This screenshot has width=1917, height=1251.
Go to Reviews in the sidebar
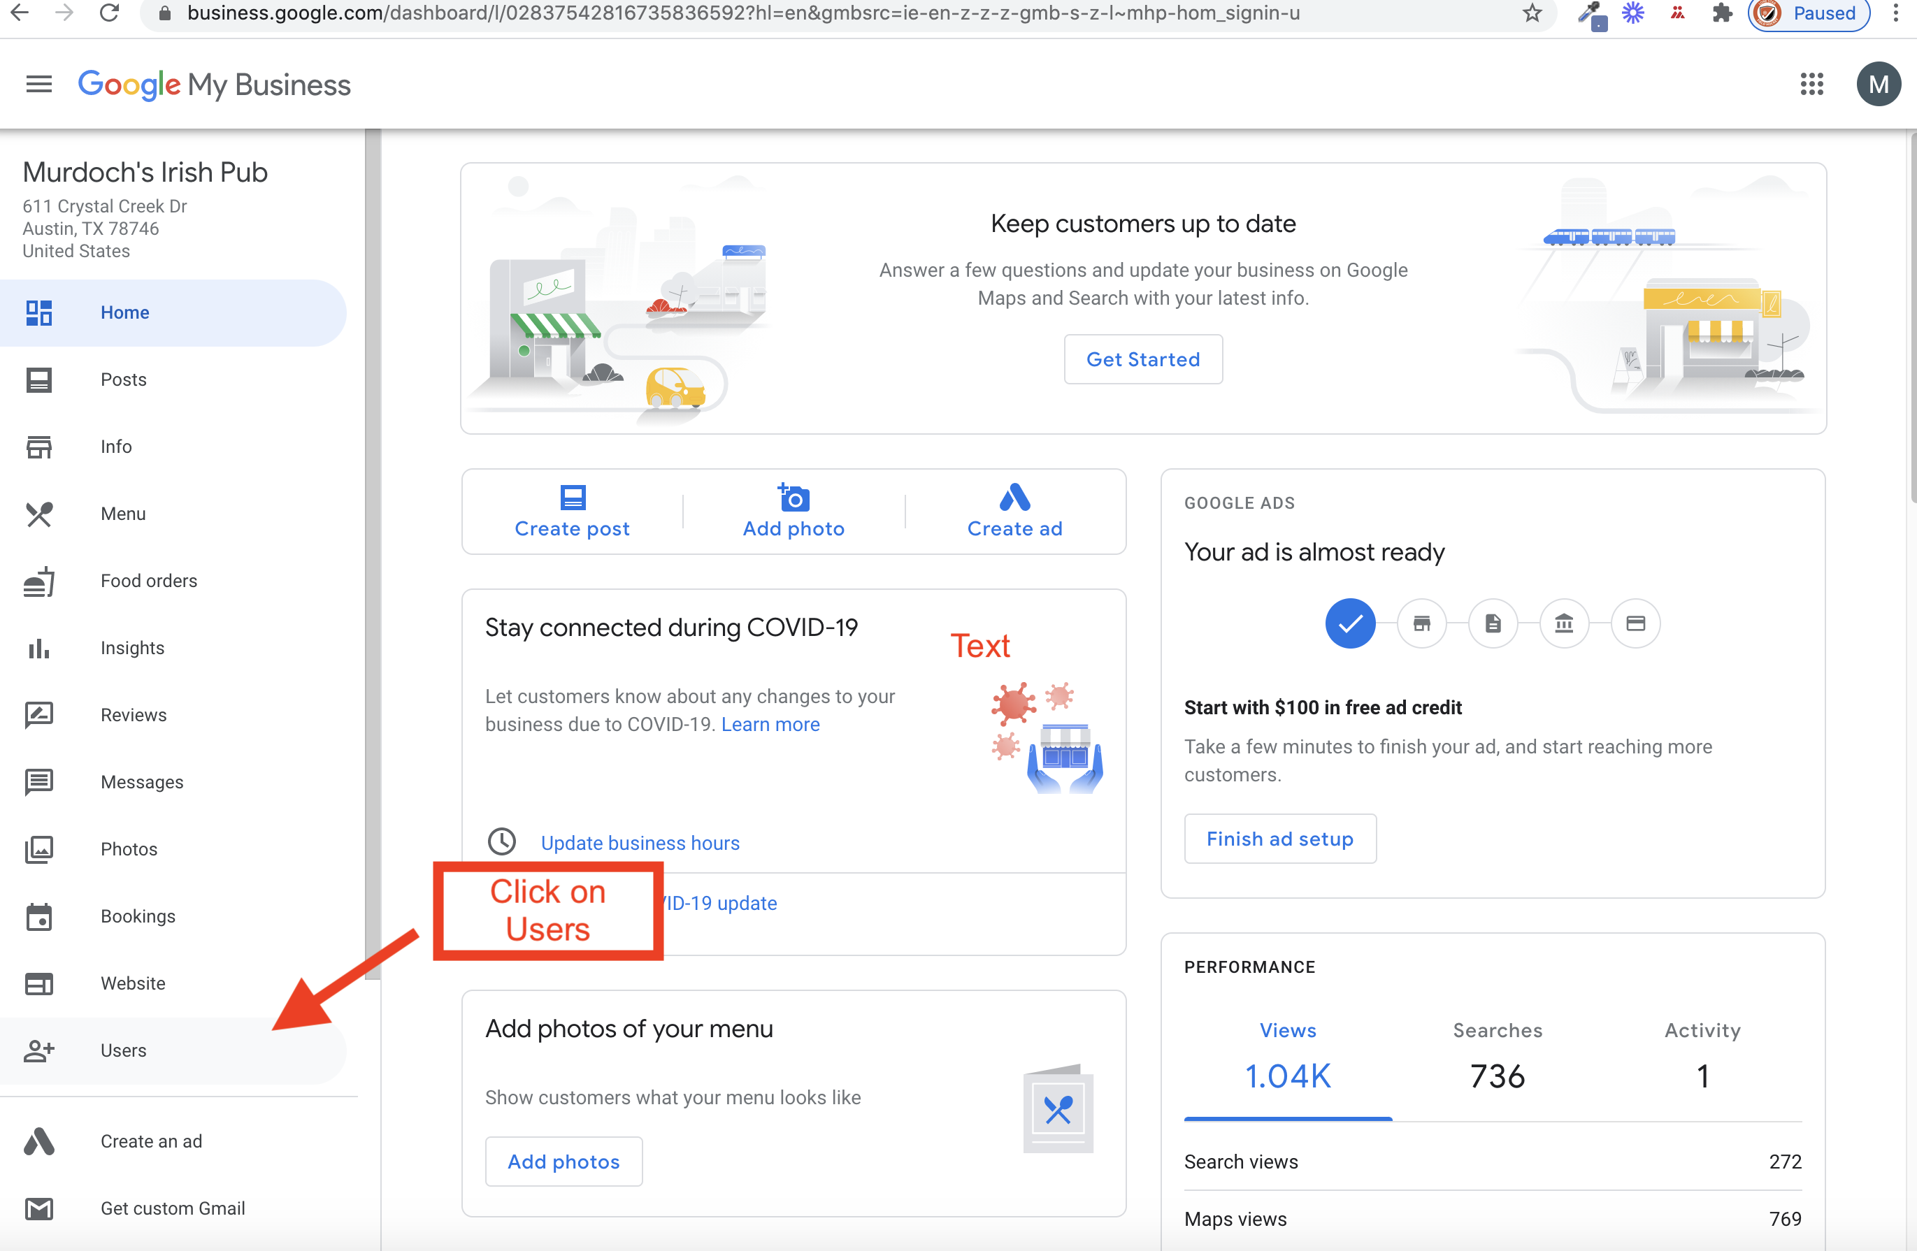click(134, 715)
